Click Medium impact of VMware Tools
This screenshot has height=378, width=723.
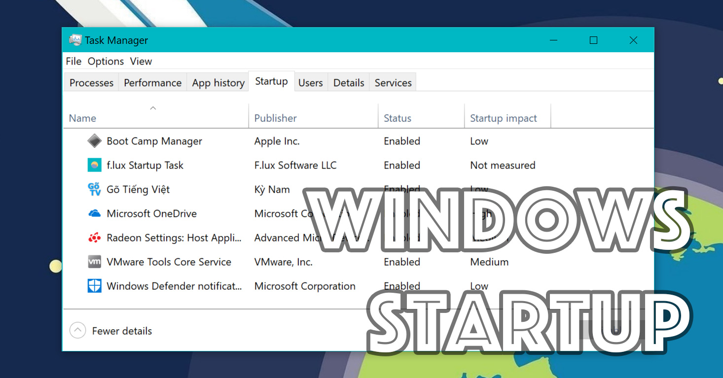[x=489, y=262]
